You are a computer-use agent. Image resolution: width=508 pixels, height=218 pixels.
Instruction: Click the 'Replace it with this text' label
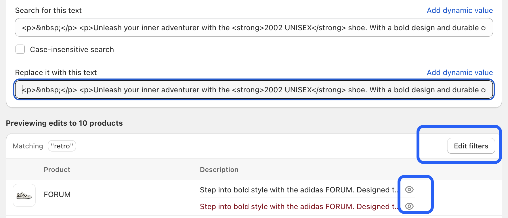tap(56, 72)
